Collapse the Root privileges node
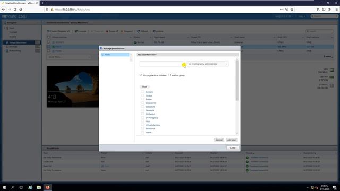 click(144, 86)
